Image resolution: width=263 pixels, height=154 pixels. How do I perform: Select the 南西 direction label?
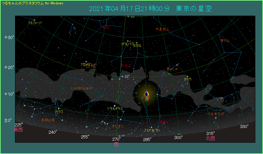click(x=18, y=130)
